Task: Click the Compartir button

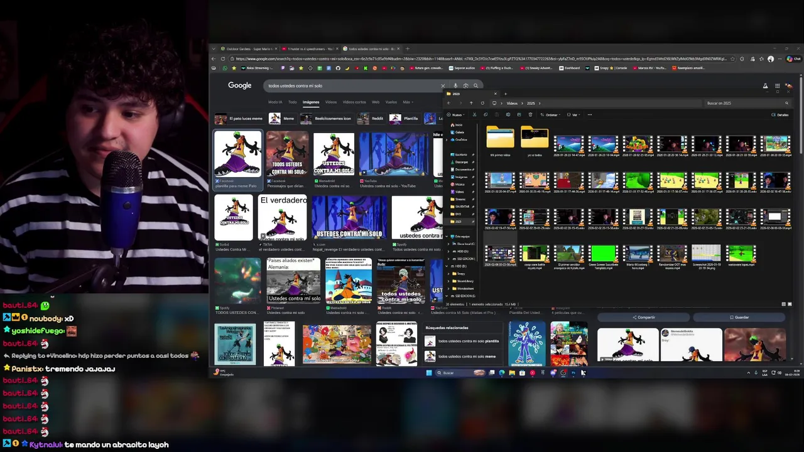Action: pyautogui.click(x=644, y=317)
